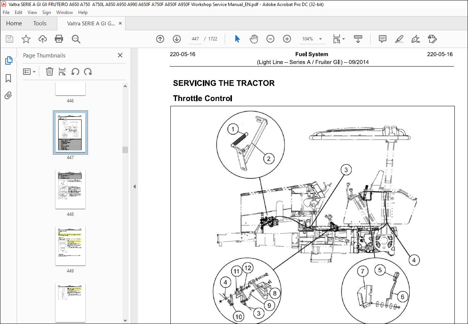Open fit page options icon
Screen dimensions: 468x324
point(339,39)
